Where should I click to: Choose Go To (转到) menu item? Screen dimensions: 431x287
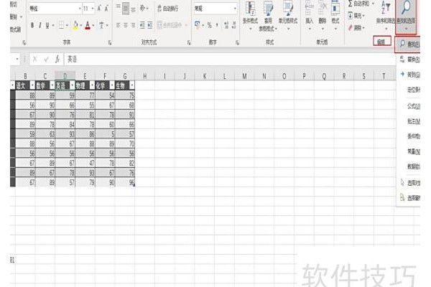point(409,75)
